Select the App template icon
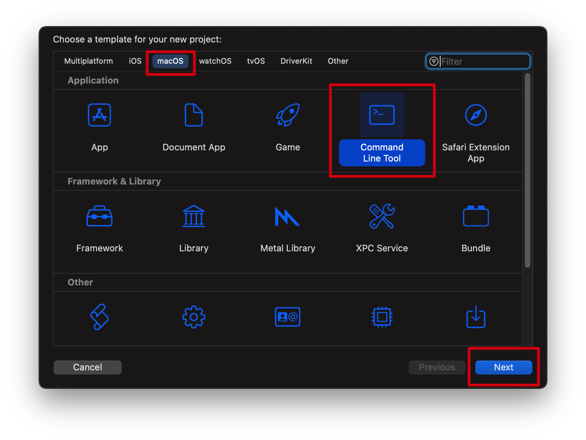Viewport: 586px width, 440px height. 100,115
